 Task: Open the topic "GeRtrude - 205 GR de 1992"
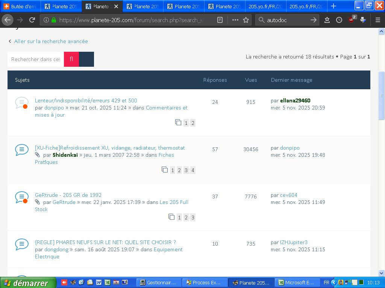click(x=68, y=195)
